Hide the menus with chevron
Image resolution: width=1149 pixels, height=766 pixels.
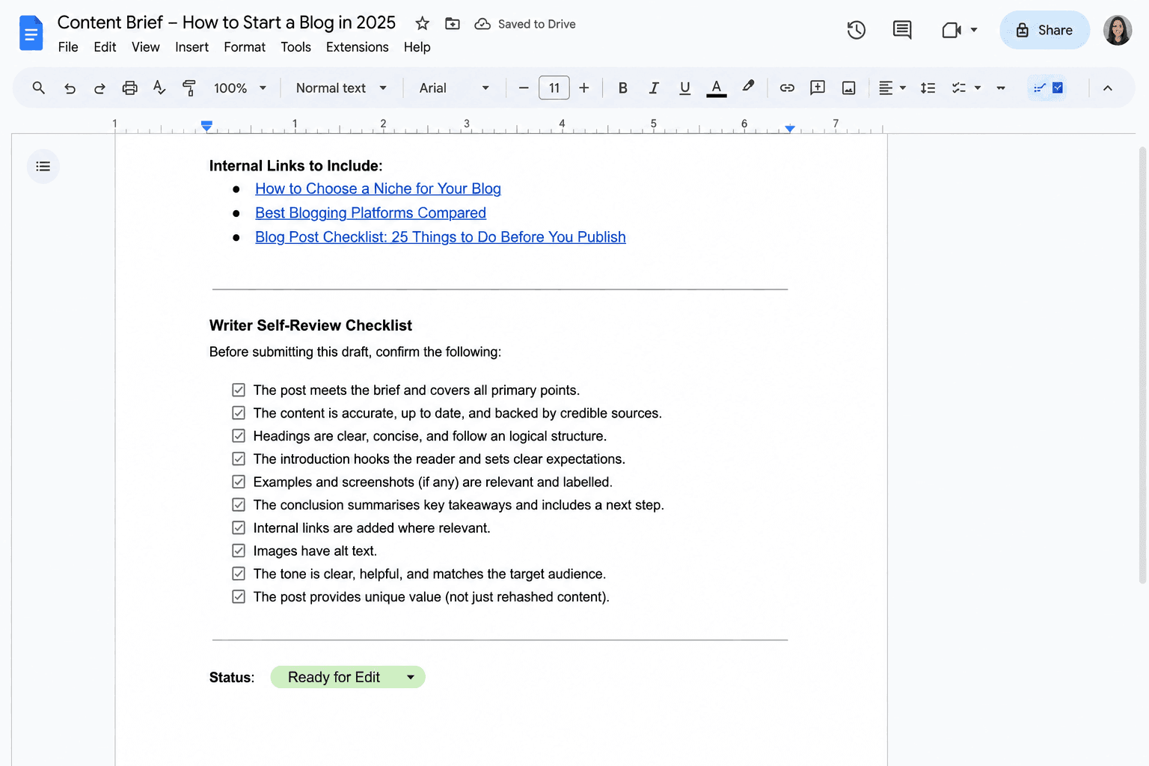point(1108,88)
